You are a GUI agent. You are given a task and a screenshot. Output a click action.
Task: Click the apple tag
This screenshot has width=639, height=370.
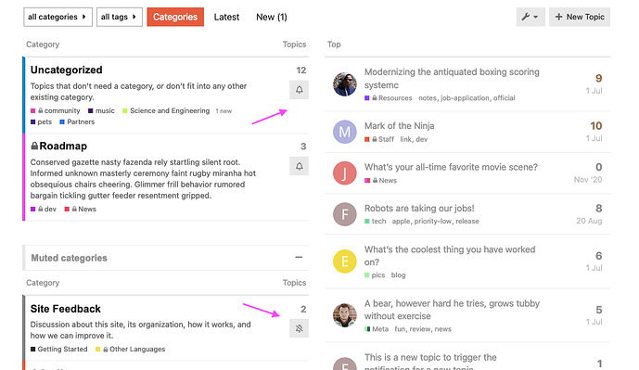(402, 222)
